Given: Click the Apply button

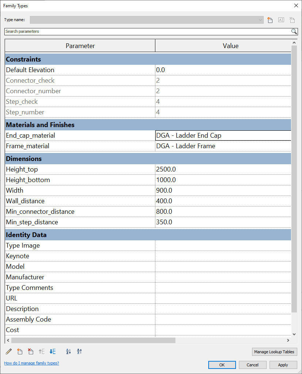Looking at the screenshot, I should click(283, 365).
